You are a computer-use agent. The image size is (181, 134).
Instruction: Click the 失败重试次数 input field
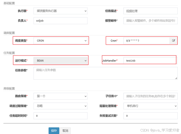[151, 116]
